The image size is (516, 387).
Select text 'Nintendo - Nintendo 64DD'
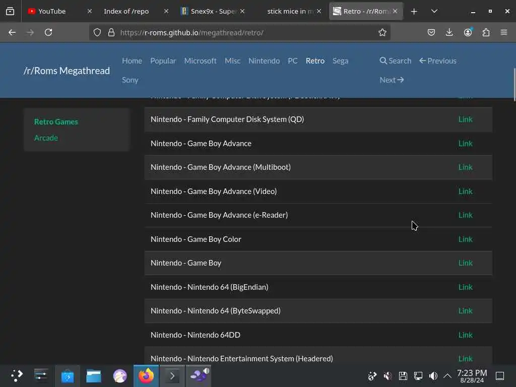(195, 335)
